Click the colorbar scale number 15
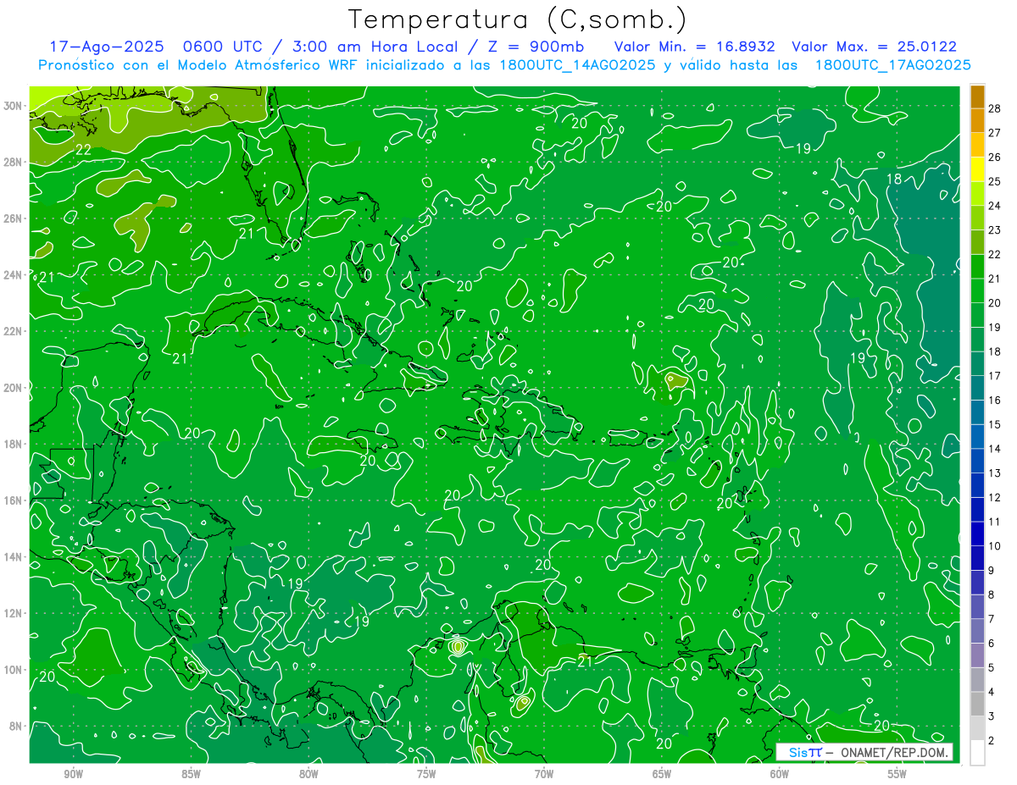Viewport: 1017px width, 785px height. pos(995,424)
